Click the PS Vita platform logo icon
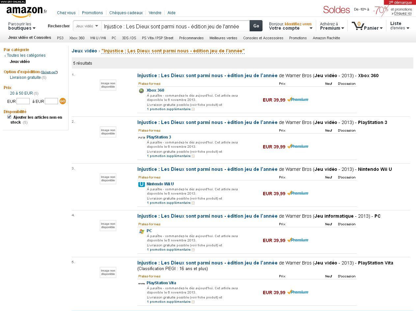Screen dimensions: 416x311 click(141, 283)
